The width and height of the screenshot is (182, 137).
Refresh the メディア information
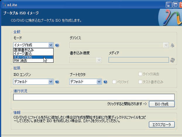172,60
